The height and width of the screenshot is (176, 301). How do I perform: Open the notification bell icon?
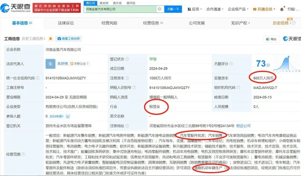[x=281, y=9]
